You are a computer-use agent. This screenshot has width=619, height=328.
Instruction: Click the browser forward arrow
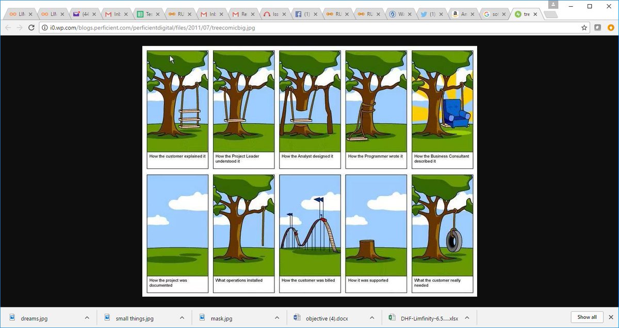[20, 28]
